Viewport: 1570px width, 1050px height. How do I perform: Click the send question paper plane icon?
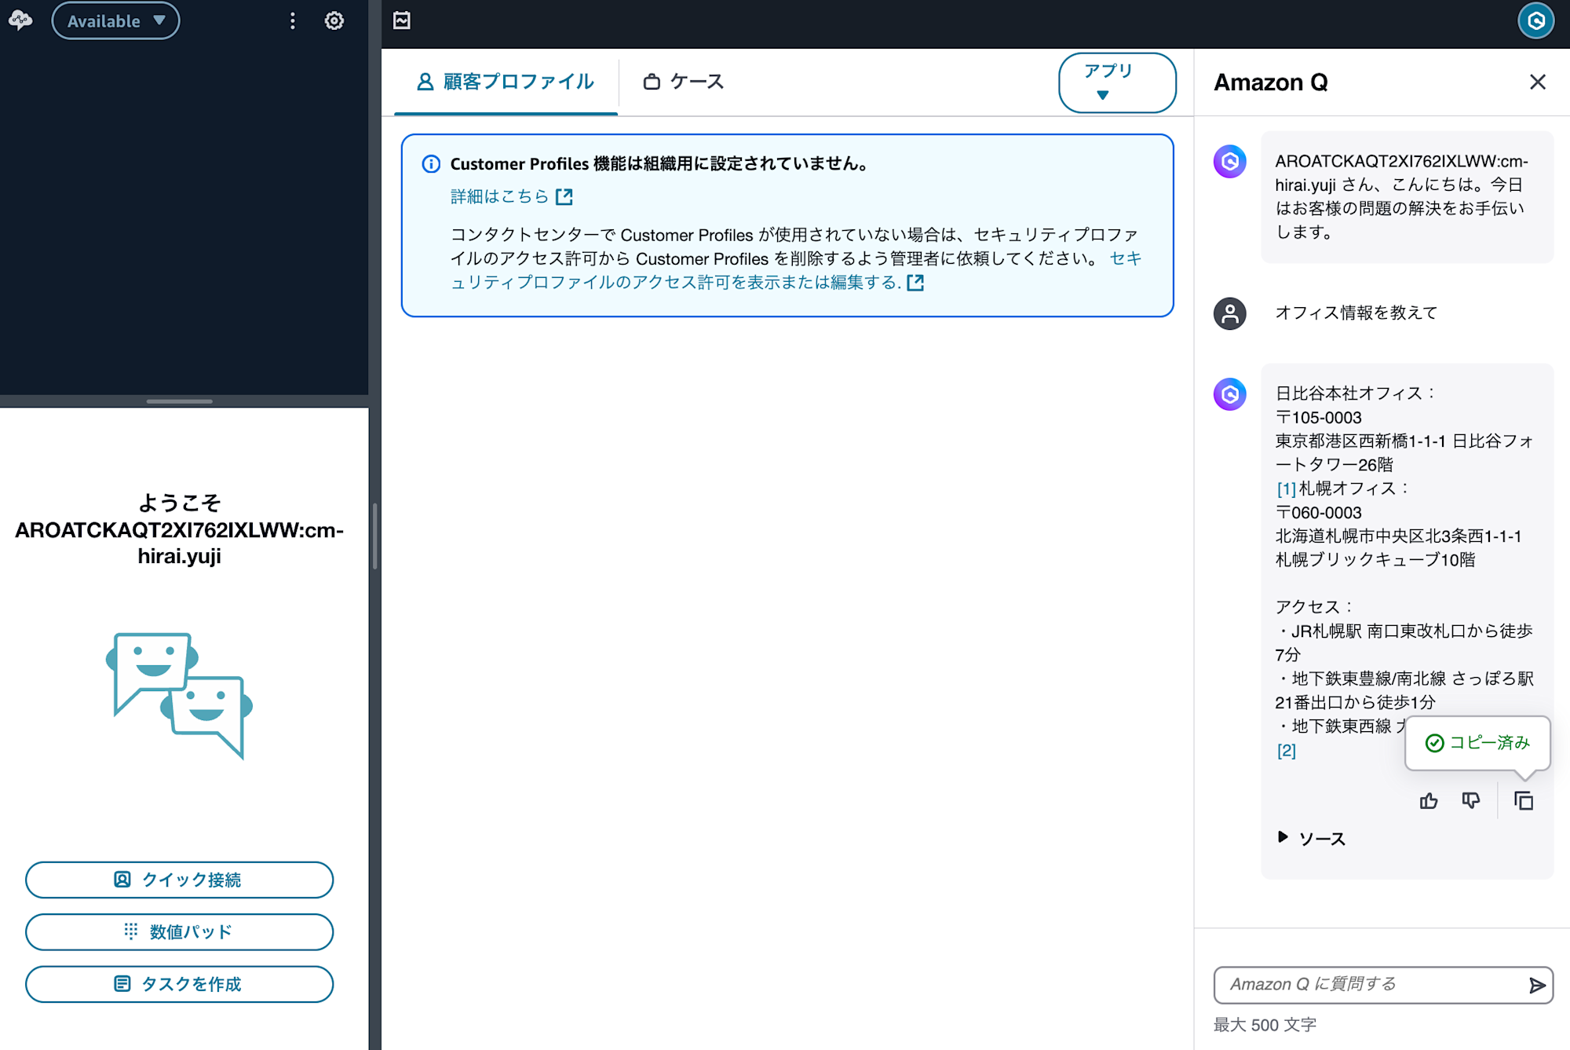(x=1537, y=984)
